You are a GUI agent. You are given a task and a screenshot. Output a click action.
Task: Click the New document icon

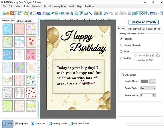(x=3, y=13)
